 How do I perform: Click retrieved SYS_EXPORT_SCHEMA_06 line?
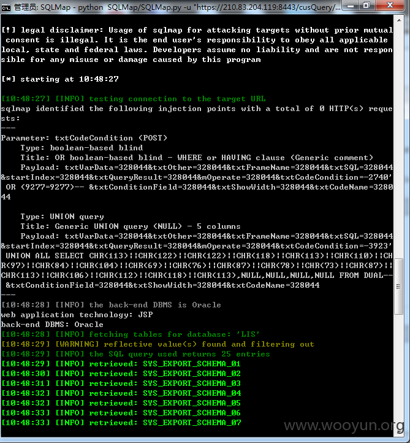click(121, 413)
